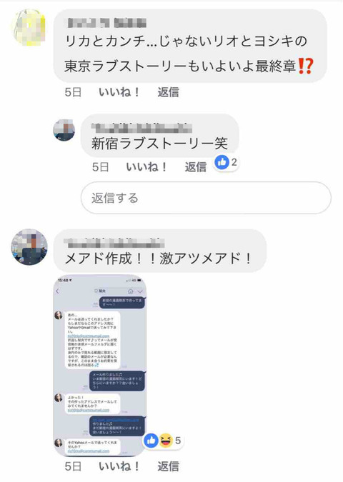Reply to the 東京ラブストーリー comment via 返信

point(168,92)
